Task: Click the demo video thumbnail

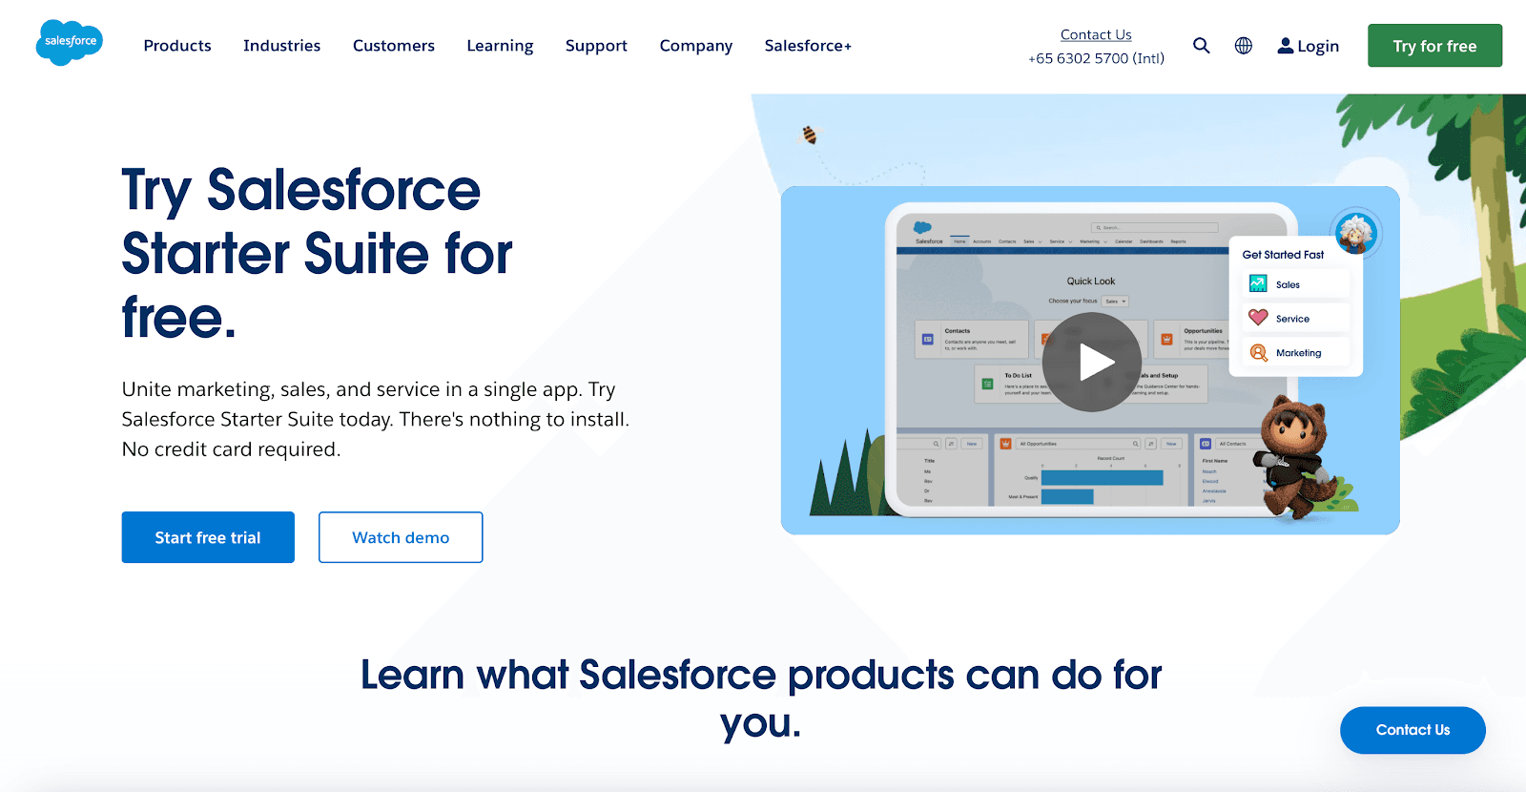Action: pos(1090,360)
